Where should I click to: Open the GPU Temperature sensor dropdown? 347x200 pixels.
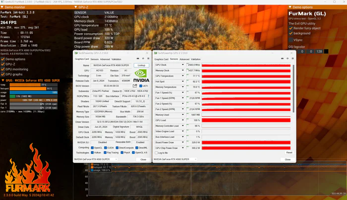point(183,76)
